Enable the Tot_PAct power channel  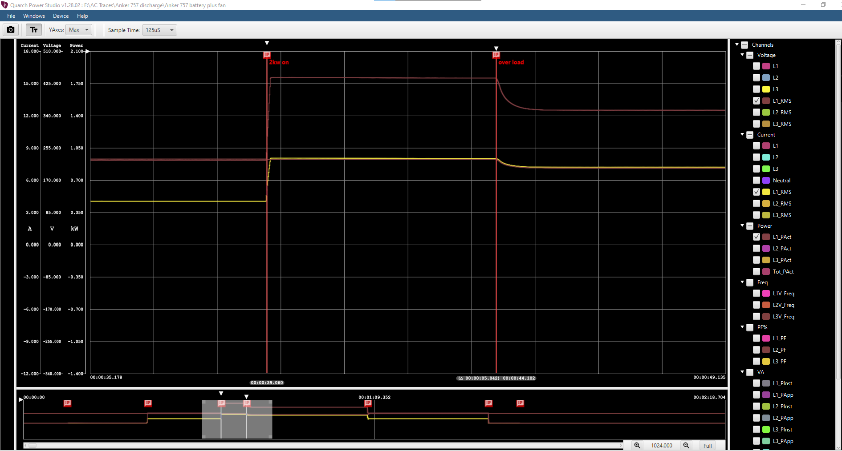click(757, 271)
